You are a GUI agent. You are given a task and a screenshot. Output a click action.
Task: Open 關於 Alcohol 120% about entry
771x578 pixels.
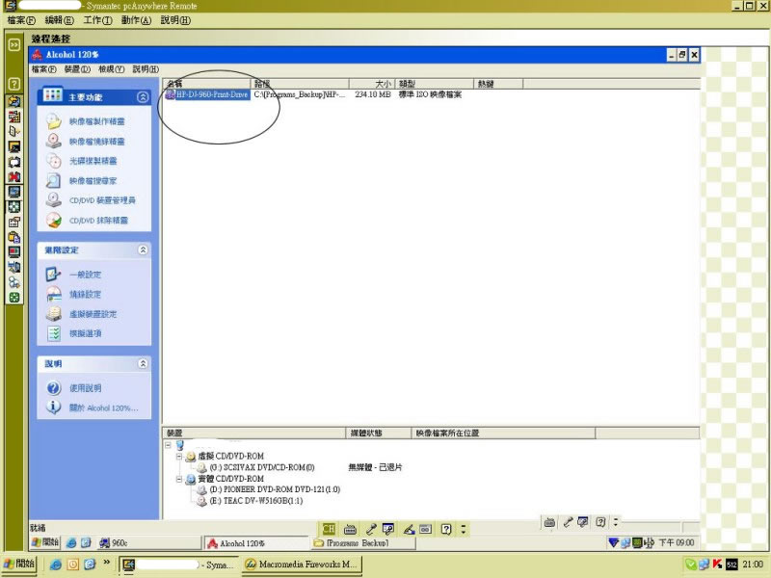coord(92,407)
